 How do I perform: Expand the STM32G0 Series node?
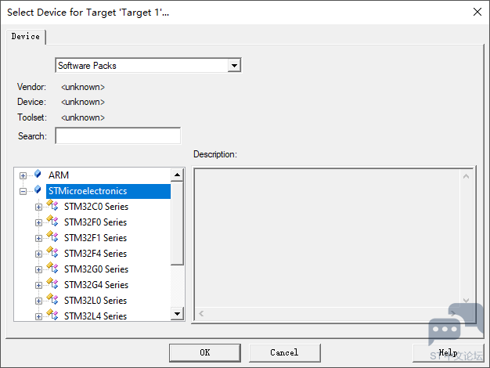coord(38,269)
